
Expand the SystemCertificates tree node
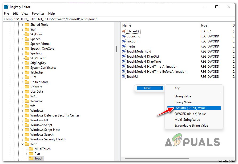(x=22, y=68)
